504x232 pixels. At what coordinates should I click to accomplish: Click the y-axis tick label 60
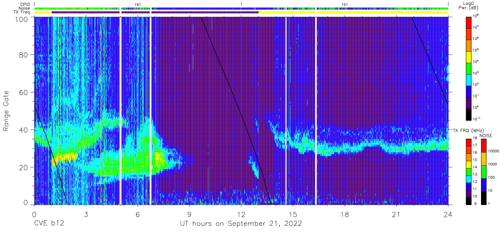24,92
